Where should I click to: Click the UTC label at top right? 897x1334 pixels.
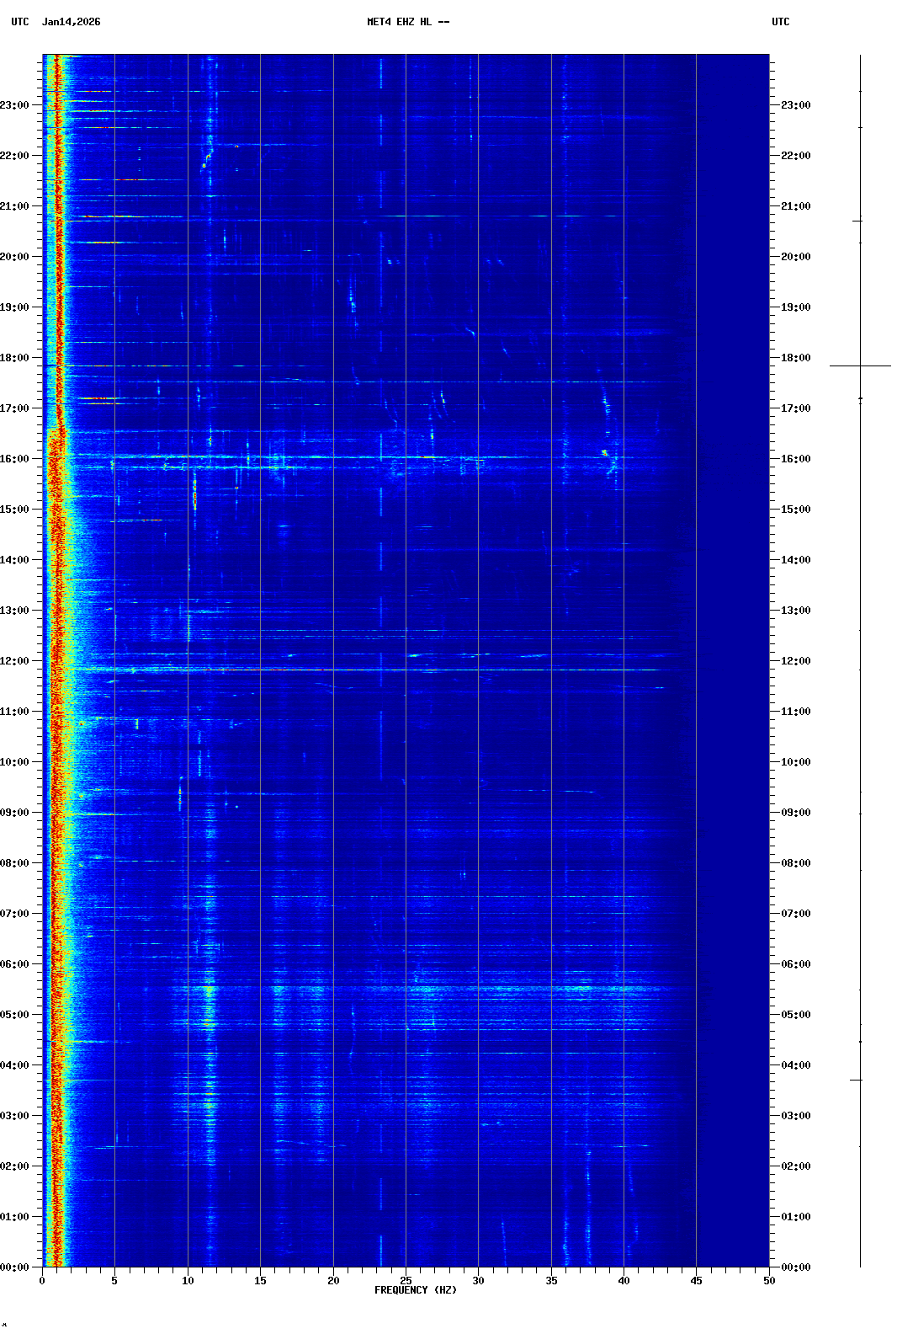coord(780,22)
